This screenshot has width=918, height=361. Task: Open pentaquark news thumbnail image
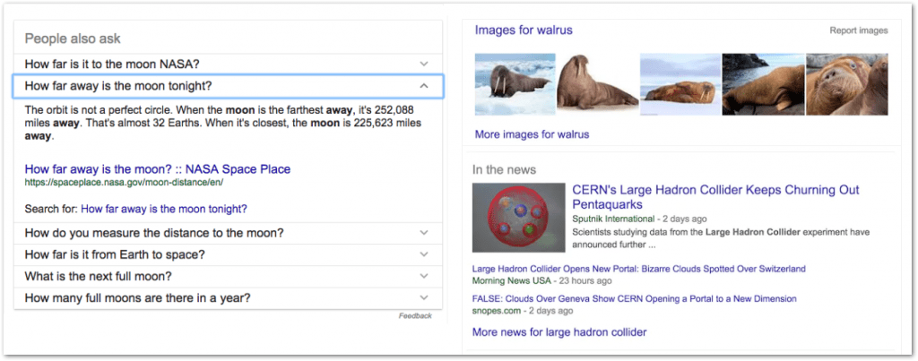point(519,218)
